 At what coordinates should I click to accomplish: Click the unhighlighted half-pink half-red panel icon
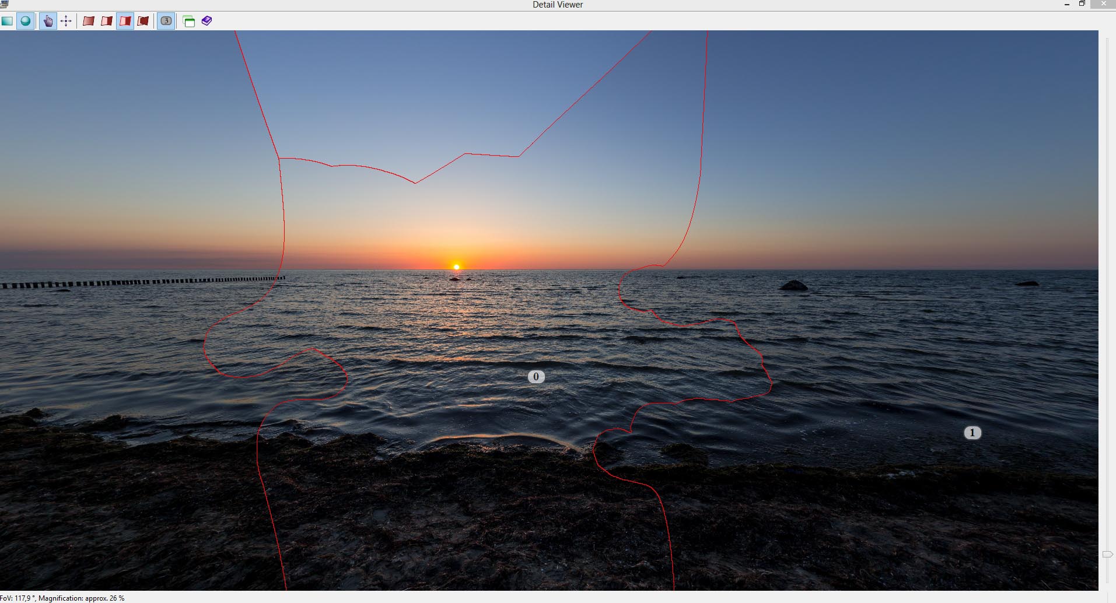tap(107, 21)
